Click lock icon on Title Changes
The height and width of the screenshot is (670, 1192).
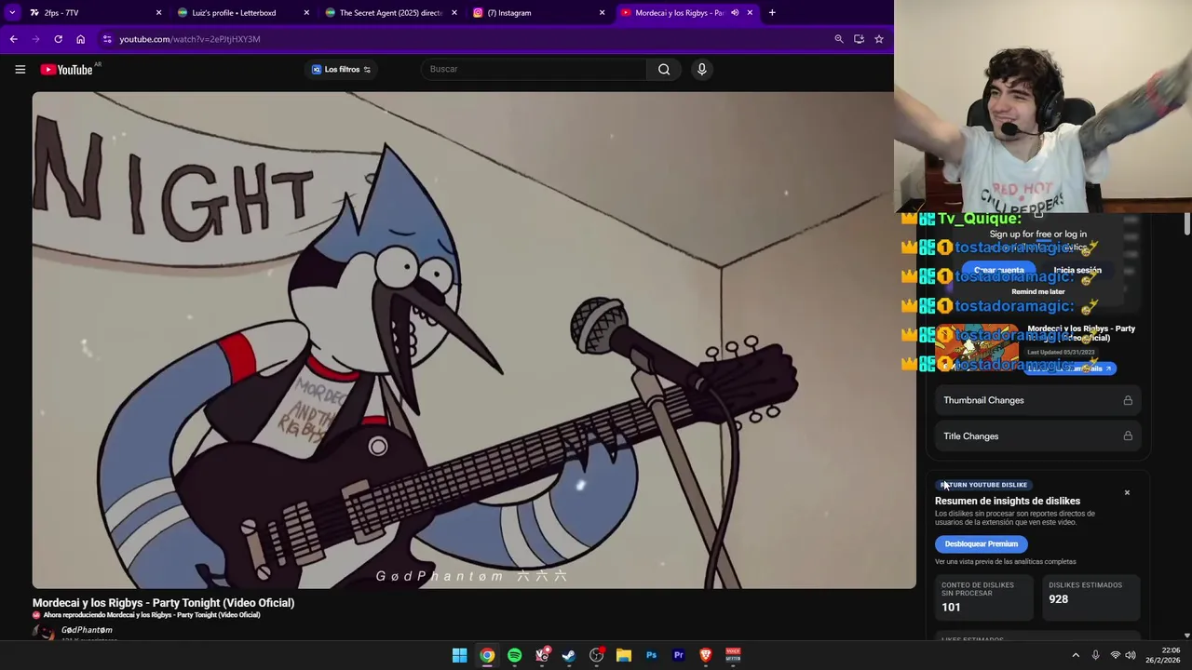pos(1128,435)
